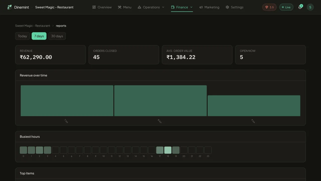Click the Finance wallet icon
This screenshot has height=181, width=321.
(173, 7)
